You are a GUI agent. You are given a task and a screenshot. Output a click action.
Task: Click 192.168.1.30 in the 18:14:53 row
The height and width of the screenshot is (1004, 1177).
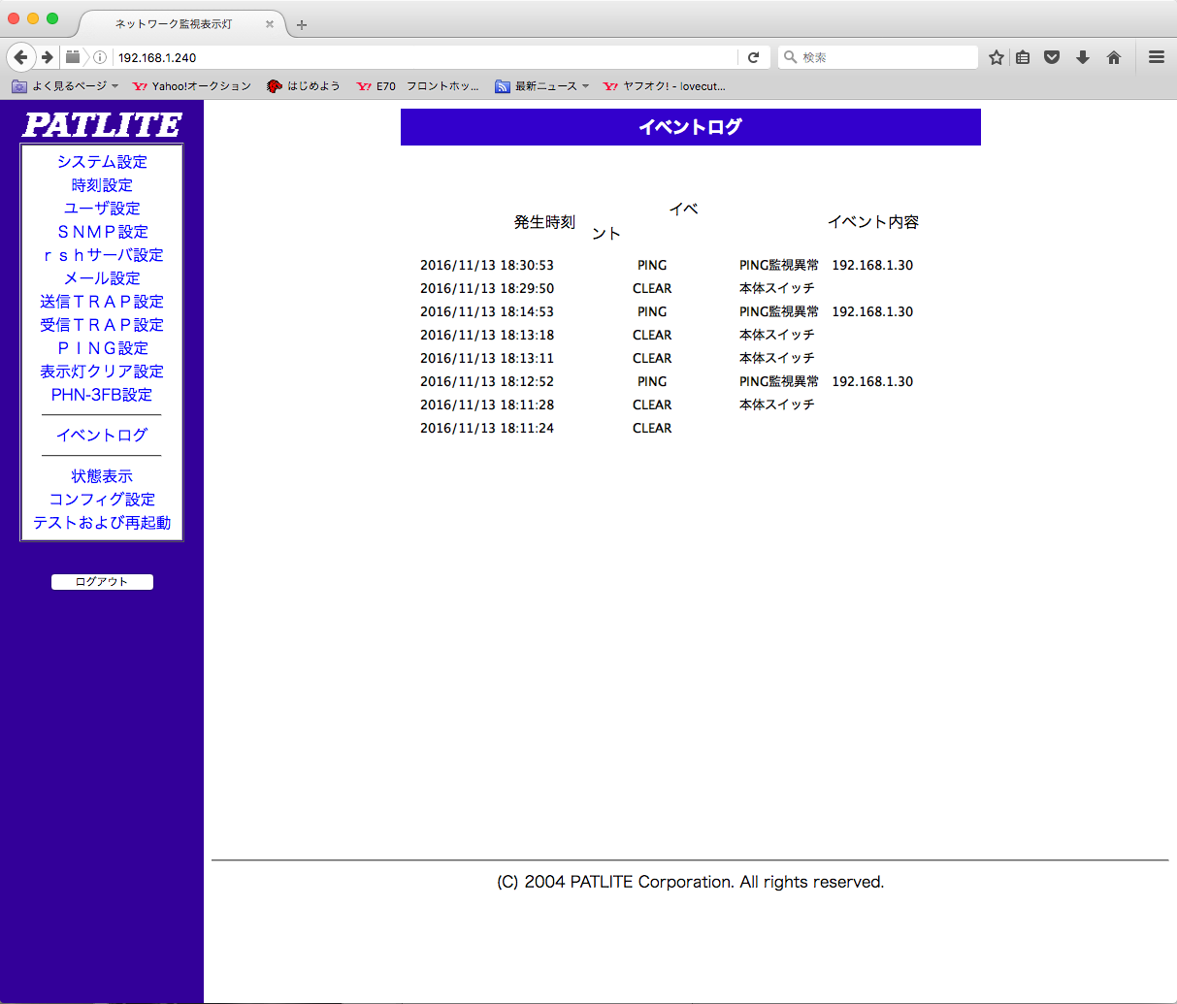[x=872, y=311]
